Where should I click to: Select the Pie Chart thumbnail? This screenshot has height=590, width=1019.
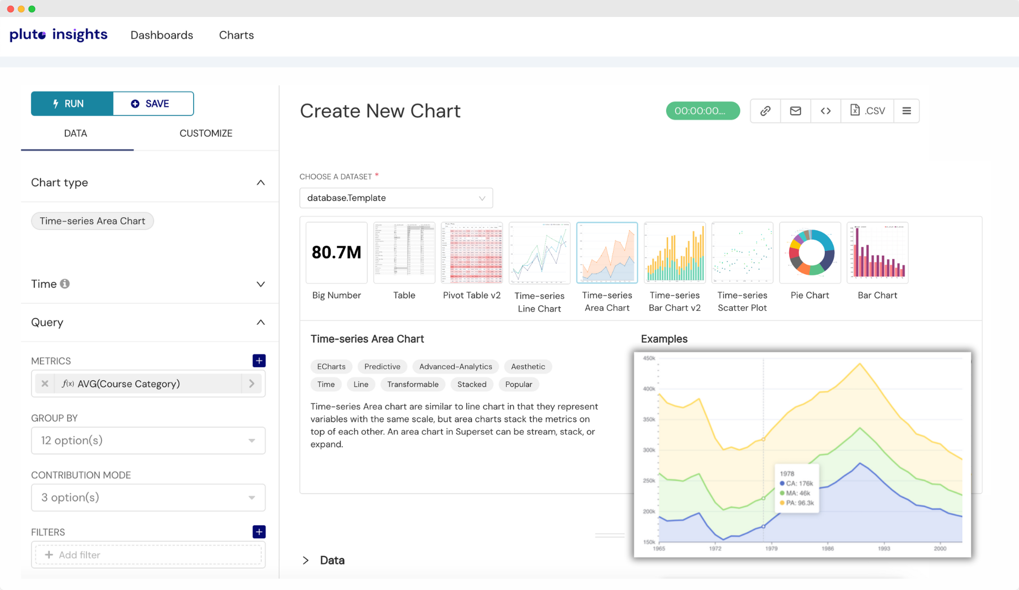[810, 253]
